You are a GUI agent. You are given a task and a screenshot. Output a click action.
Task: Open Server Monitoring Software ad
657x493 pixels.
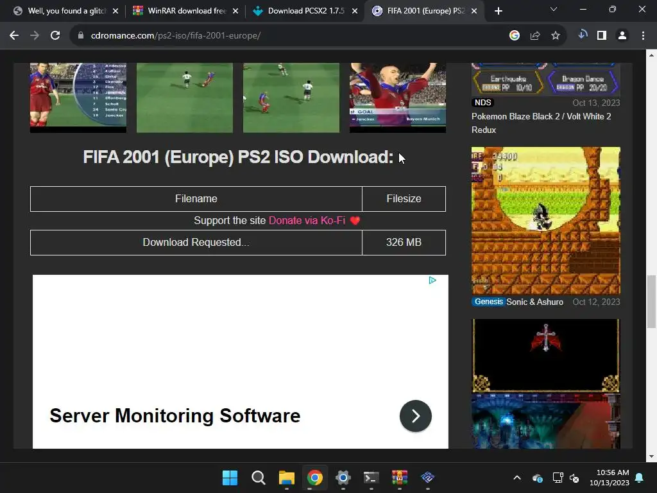coord(175,416)
